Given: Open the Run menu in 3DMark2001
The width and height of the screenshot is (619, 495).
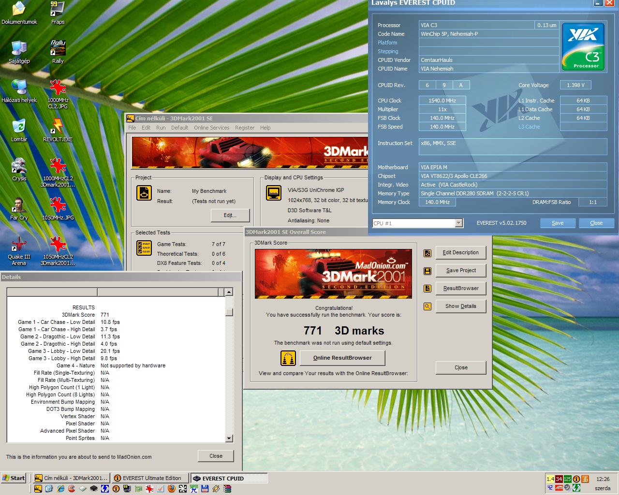Looking at the screenshot, I should coord(161,128).
